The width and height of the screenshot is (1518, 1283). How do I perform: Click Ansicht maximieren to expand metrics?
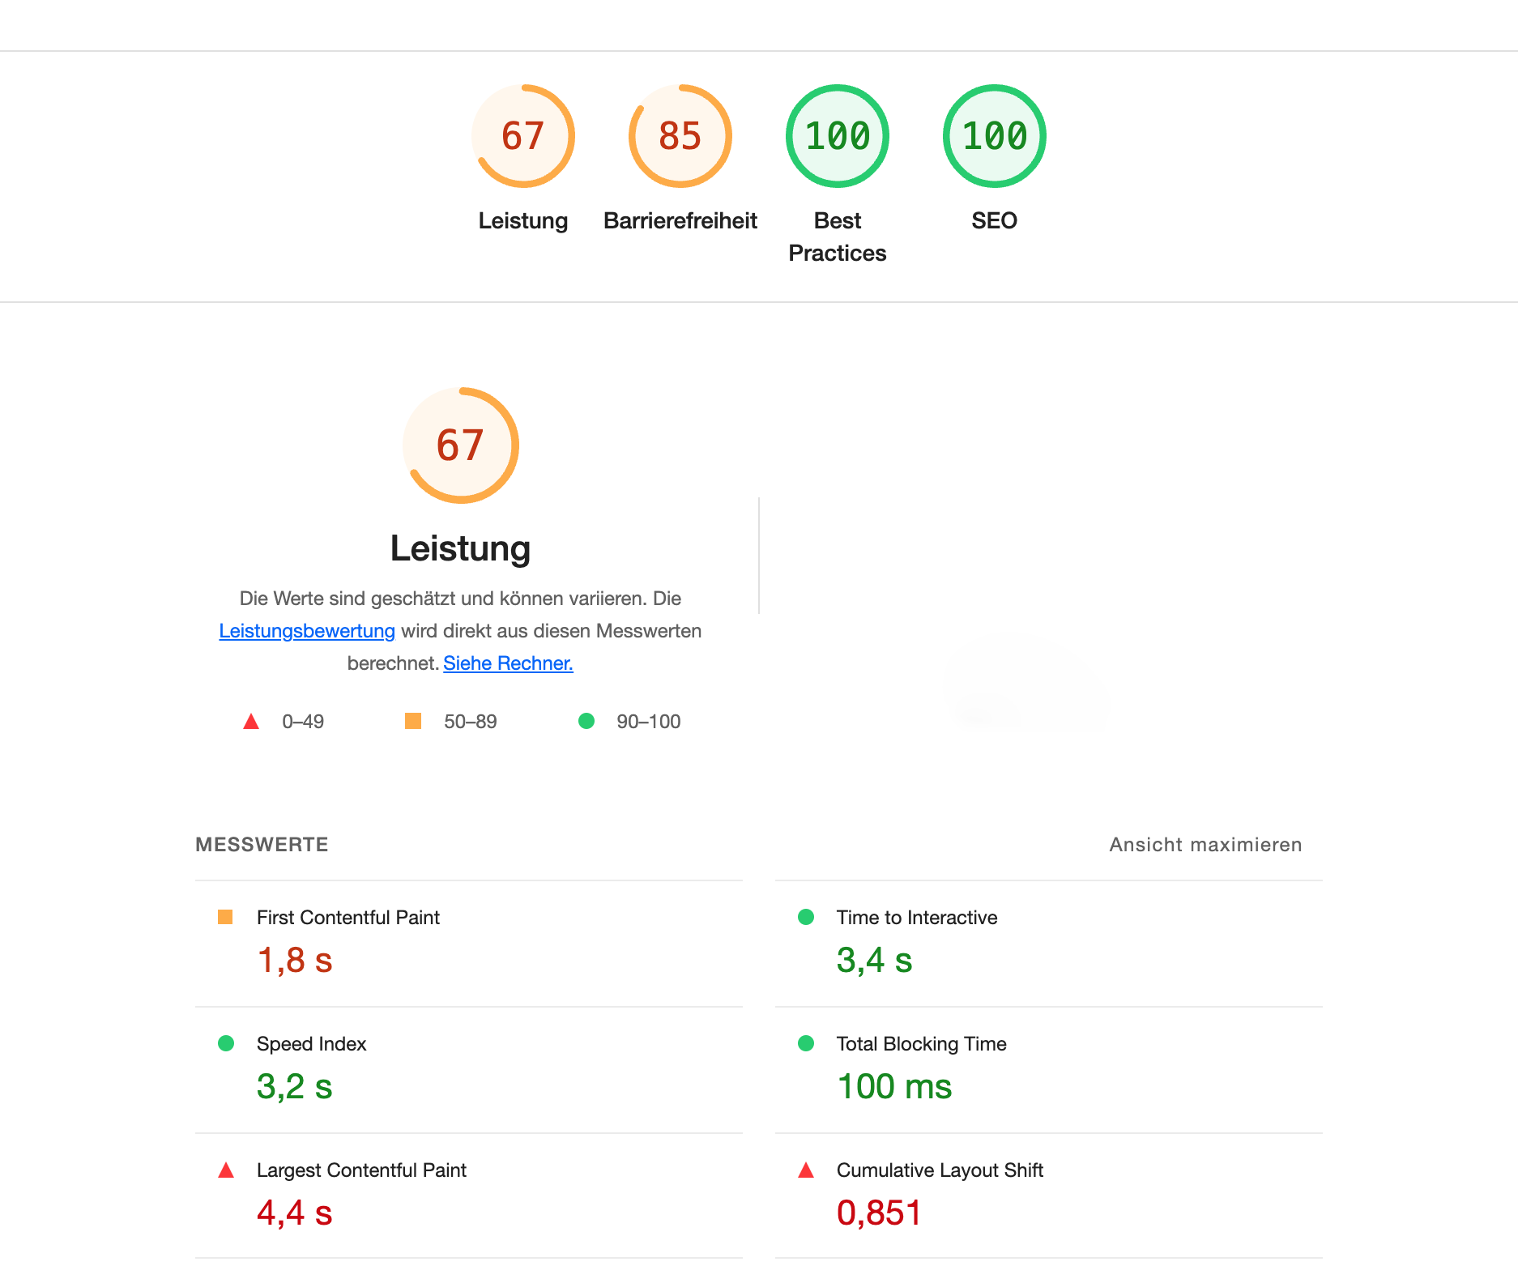click(x=1205, y=845)
